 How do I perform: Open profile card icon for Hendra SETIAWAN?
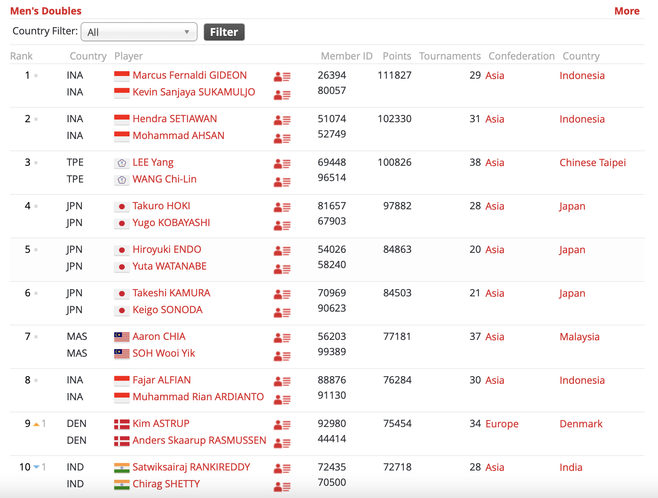pyautogui.click(x=282, y=120)
